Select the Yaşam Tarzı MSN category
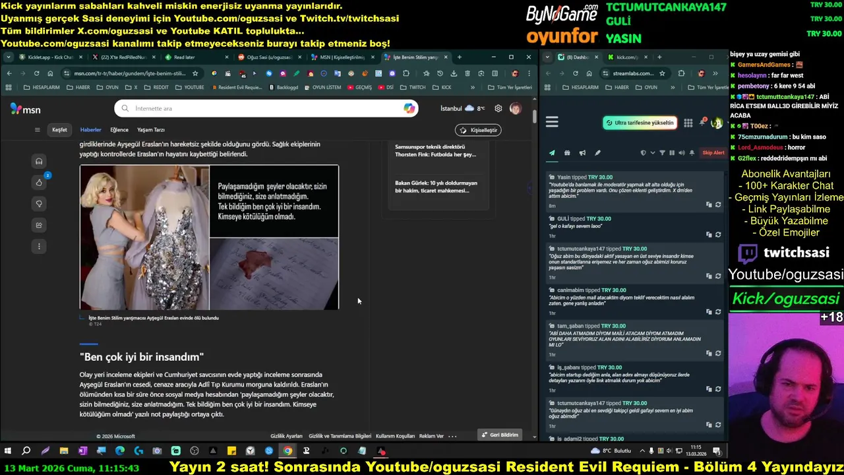Viewport: 844px width, 475px height. (x=151, y=130)
